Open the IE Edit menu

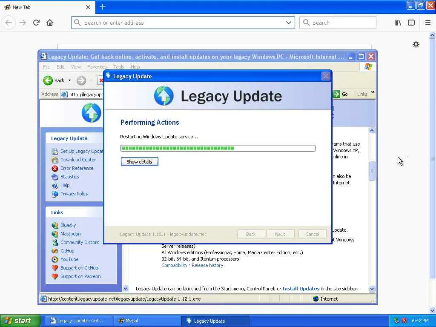(60, 67)
